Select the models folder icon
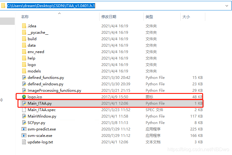232x155 pixels. (x=24, y=71)
